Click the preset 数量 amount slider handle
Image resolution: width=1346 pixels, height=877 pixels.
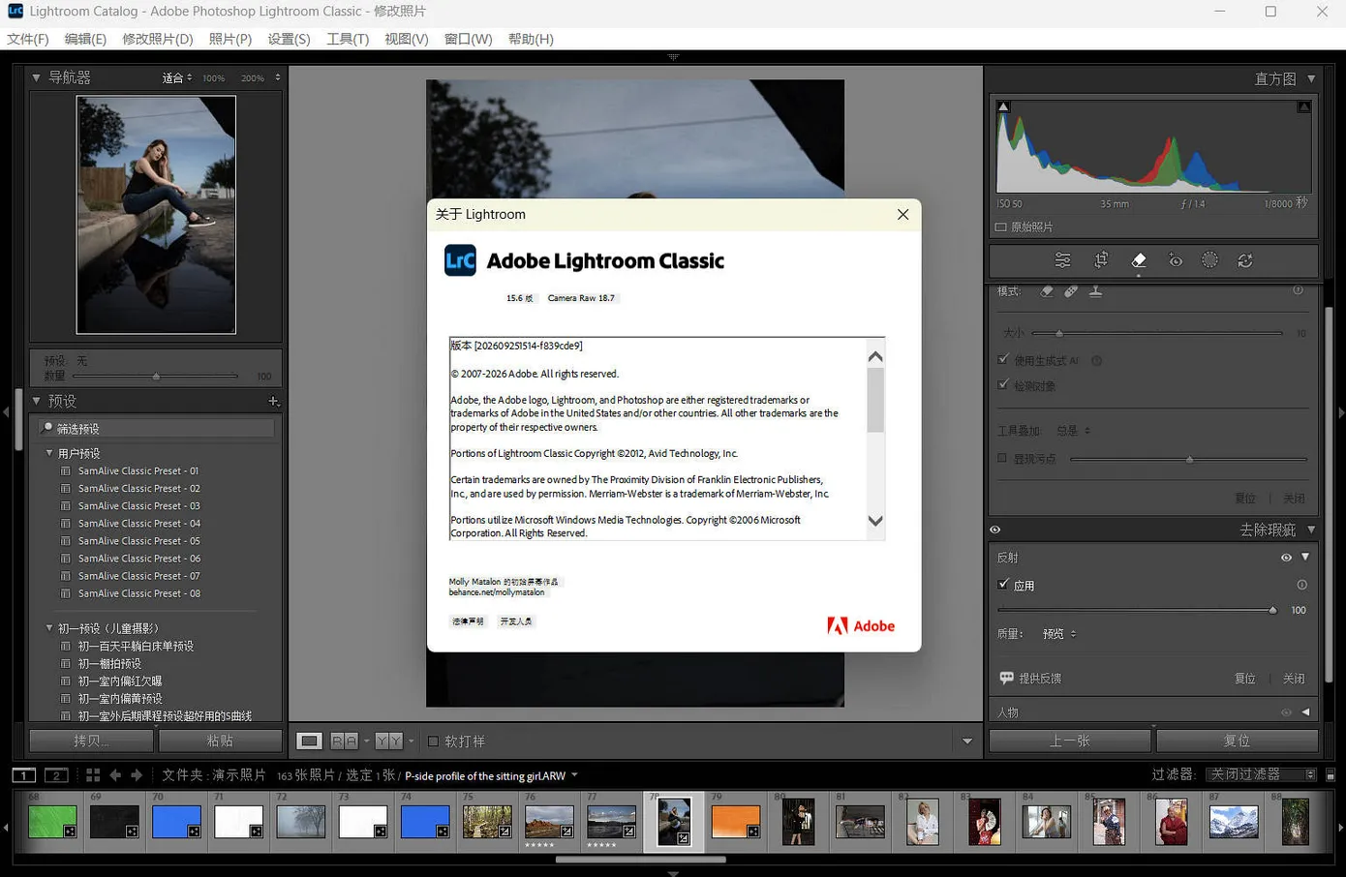pos(156,377)
